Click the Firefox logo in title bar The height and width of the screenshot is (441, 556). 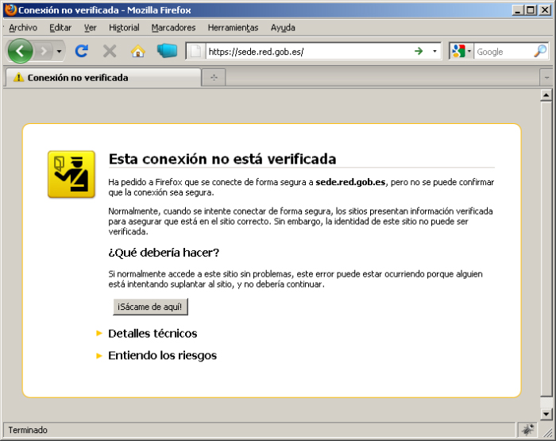[x=10, y=10]
